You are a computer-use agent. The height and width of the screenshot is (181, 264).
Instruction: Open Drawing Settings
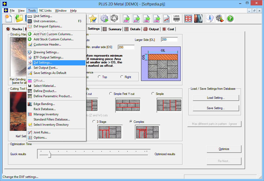[x=56, y=52]
